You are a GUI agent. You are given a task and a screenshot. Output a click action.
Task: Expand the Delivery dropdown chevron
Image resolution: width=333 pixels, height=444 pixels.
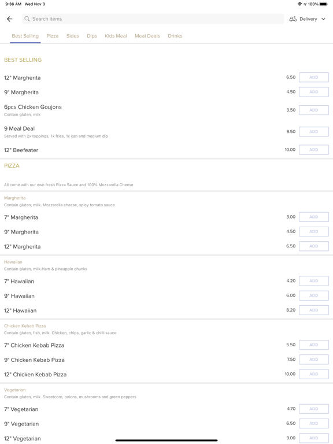[x=323, y=19]
